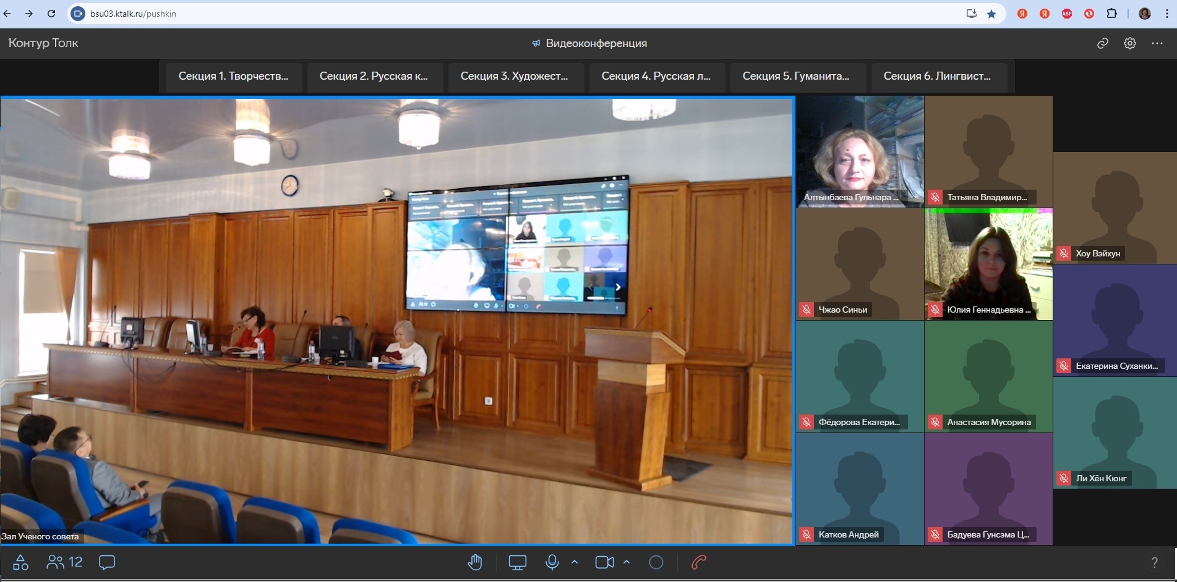The width and height of the screenshot is (1177, 582).
Task: Open Секция 6. Лингвист... room
Action: pyautogui.click(x=938, y=76)
